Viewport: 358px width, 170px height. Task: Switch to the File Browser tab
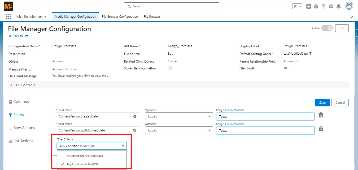pos(151,16)
